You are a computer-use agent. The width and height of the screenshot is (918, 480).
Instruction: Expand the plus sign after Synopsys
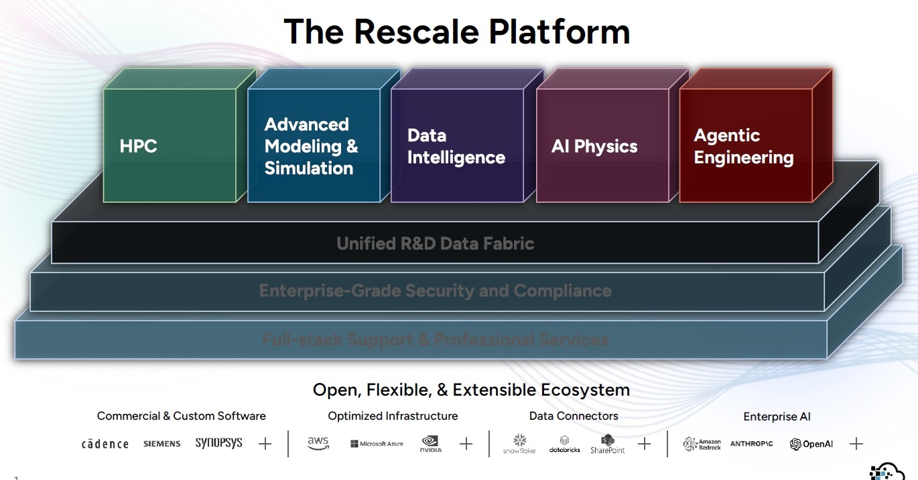[x=265, y=443]
